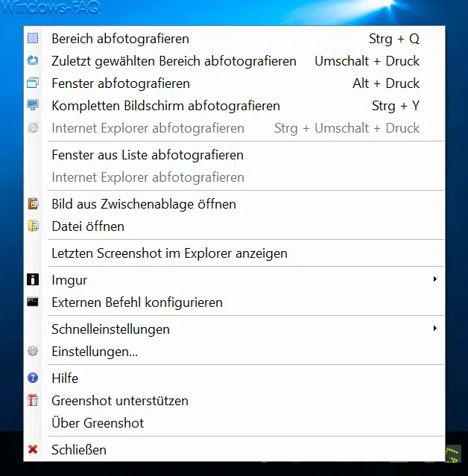The height and width of the screenshot is (476, 468).
Task: Select Bereich abfotografieren
Action: tap(234, 39)
